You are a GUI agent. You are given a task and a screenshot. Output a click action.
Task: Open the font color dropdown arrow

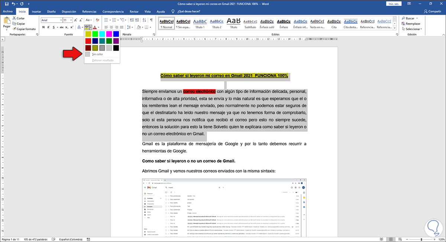(x=98, y=27)
